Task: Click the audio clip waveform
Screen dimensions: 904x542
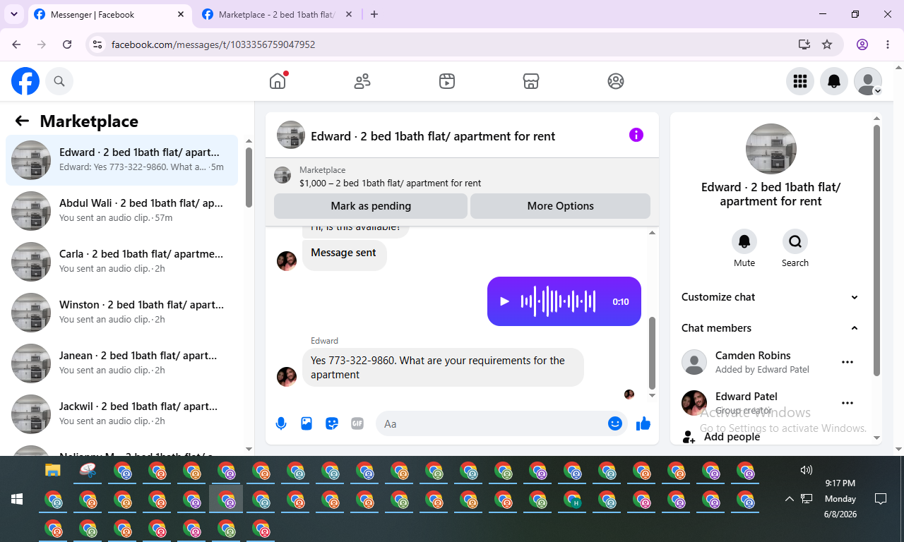Action: (x=558, y=301)
